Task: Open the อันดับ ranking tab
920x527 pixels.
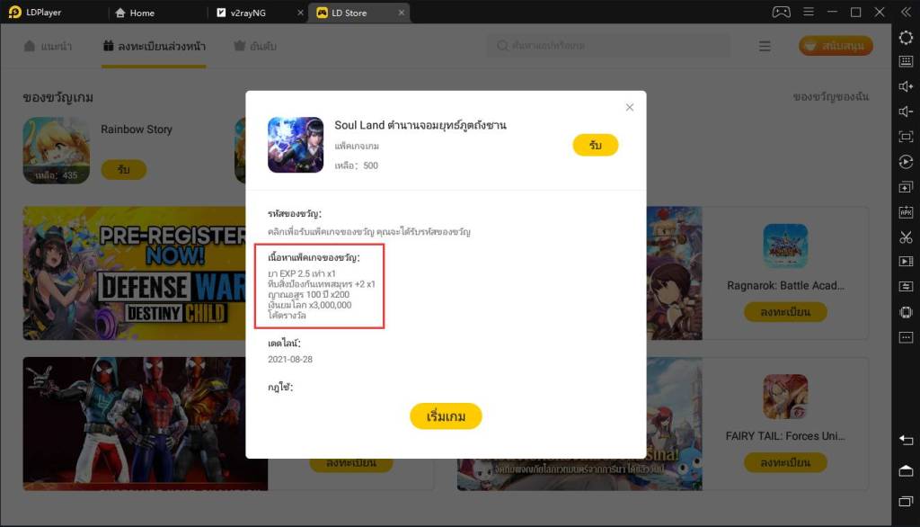Action: [255, 46]
